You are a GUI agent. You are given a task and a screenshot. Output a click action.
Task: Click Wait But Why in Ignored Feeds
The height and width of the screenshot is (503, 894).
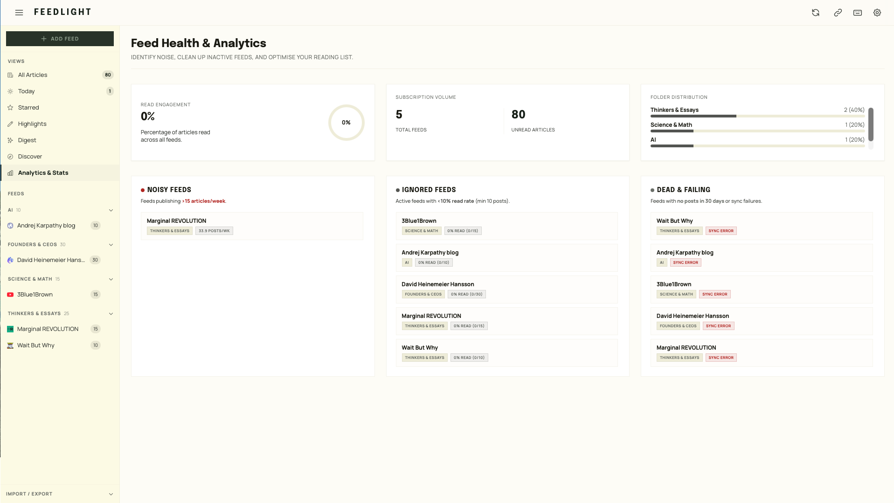[506, 353]
